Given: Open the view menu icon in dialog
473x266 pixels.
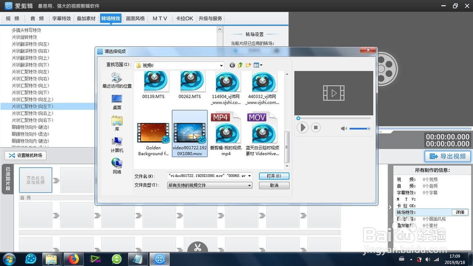Looking at the screenshot, I should click(258, 65).
